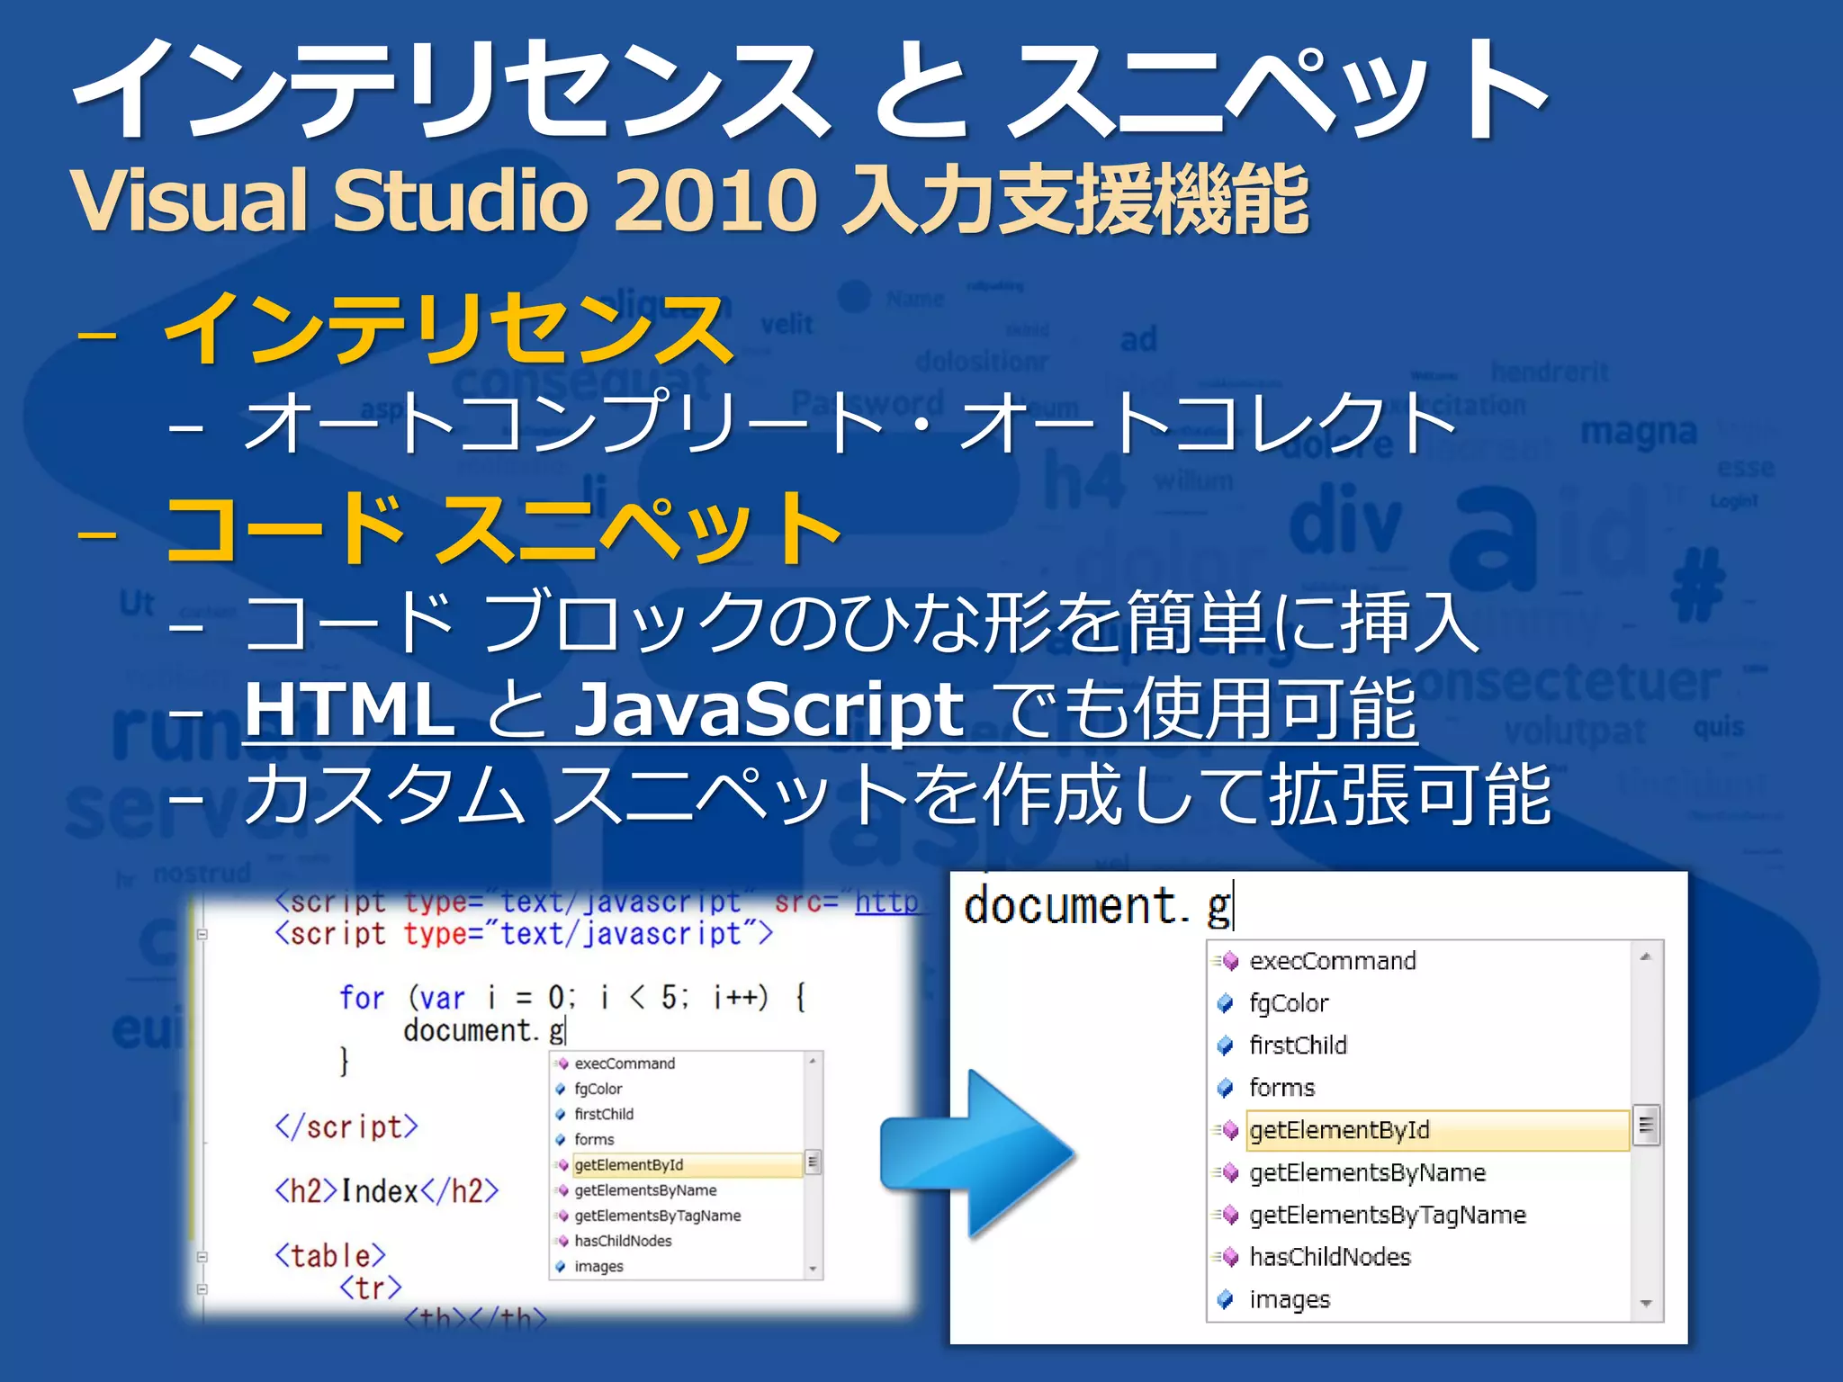This screenshot has height=1382, width=1843.
Task: Click the scrollbar thumb of small editor list
Action: coord(813,1162)
